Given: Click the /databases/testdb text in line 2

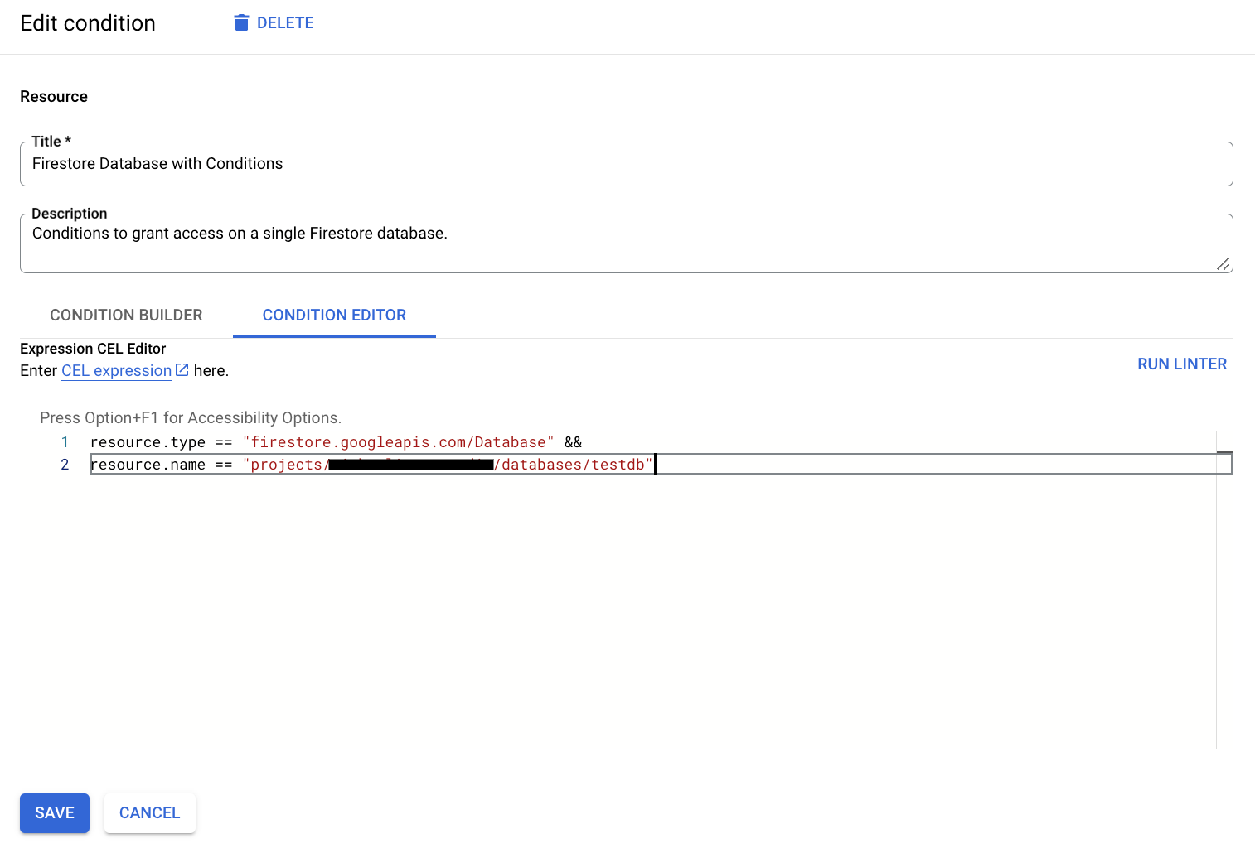Looking at the screenshot, I should pos(569,465).
